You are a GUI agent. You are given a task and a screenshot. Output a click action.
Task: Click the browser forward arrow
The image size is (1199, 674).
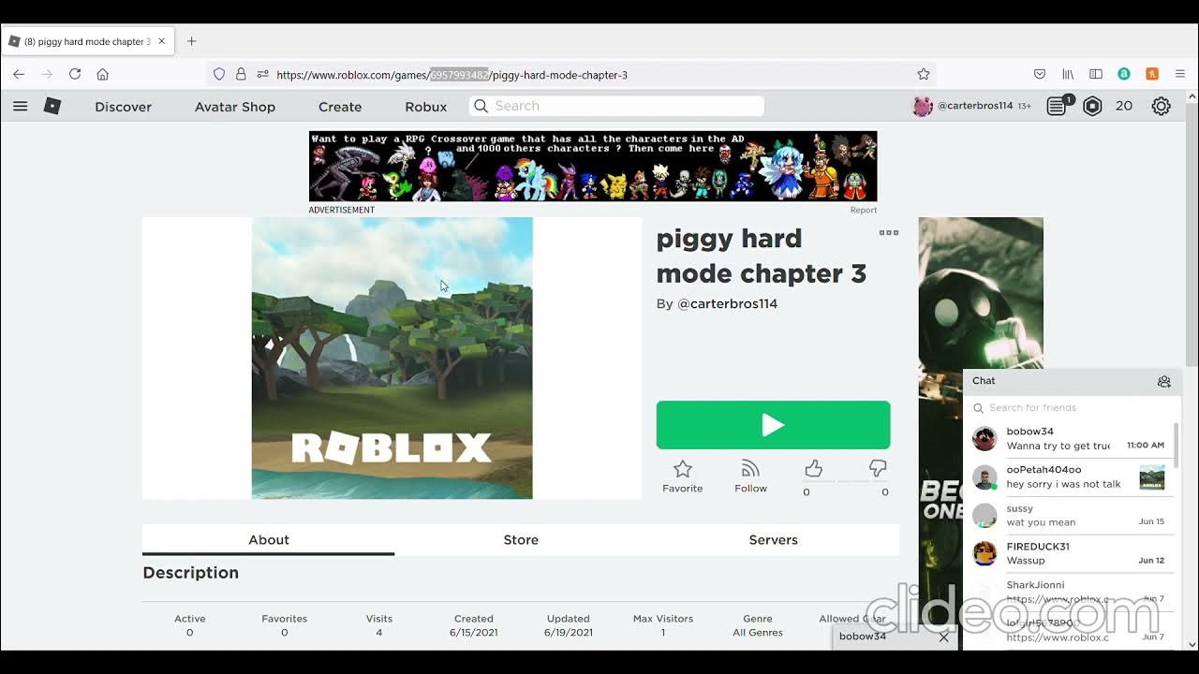[x=47, y=74]
